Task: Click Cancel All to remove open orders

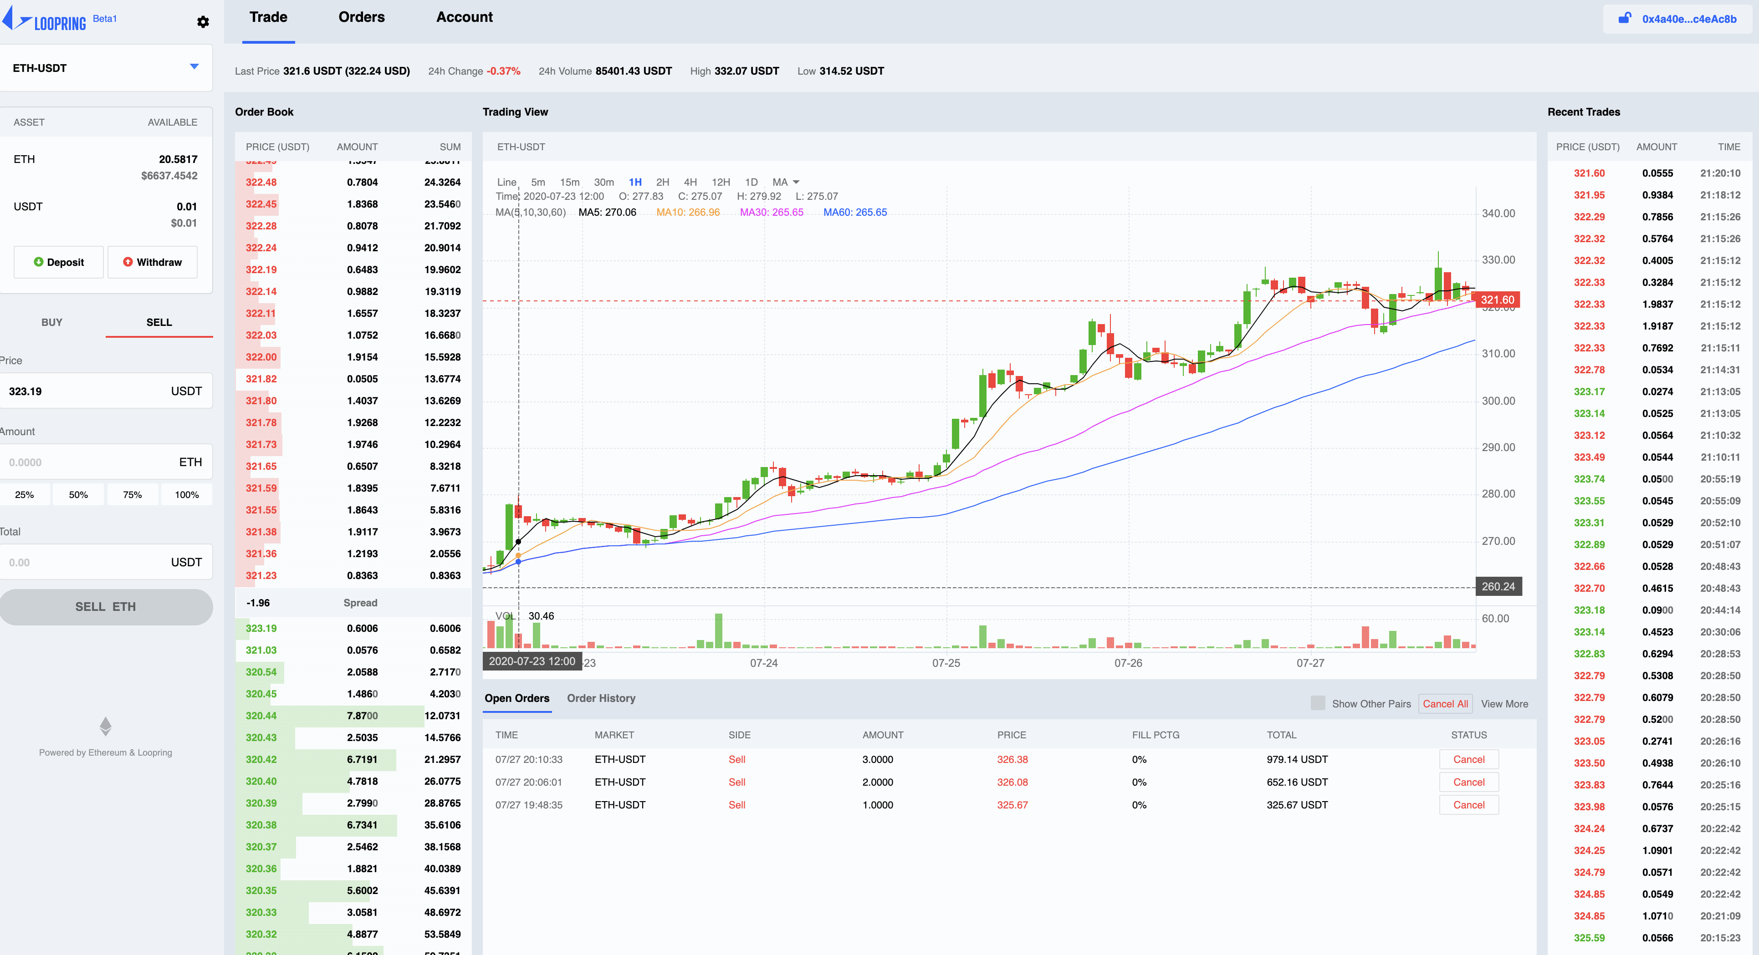Action: click(x=1445, y=703)
